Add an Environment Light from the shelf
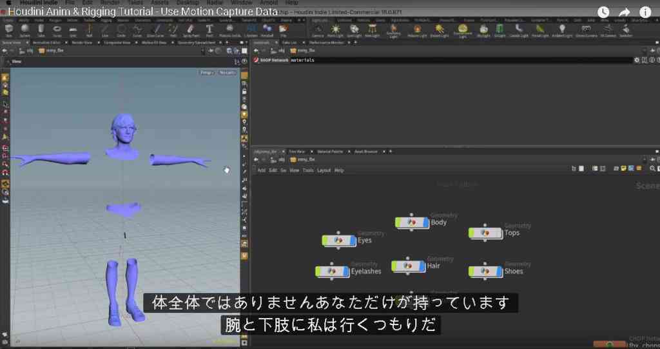Viewport: 660px width, 349px height. click(463, 31)
